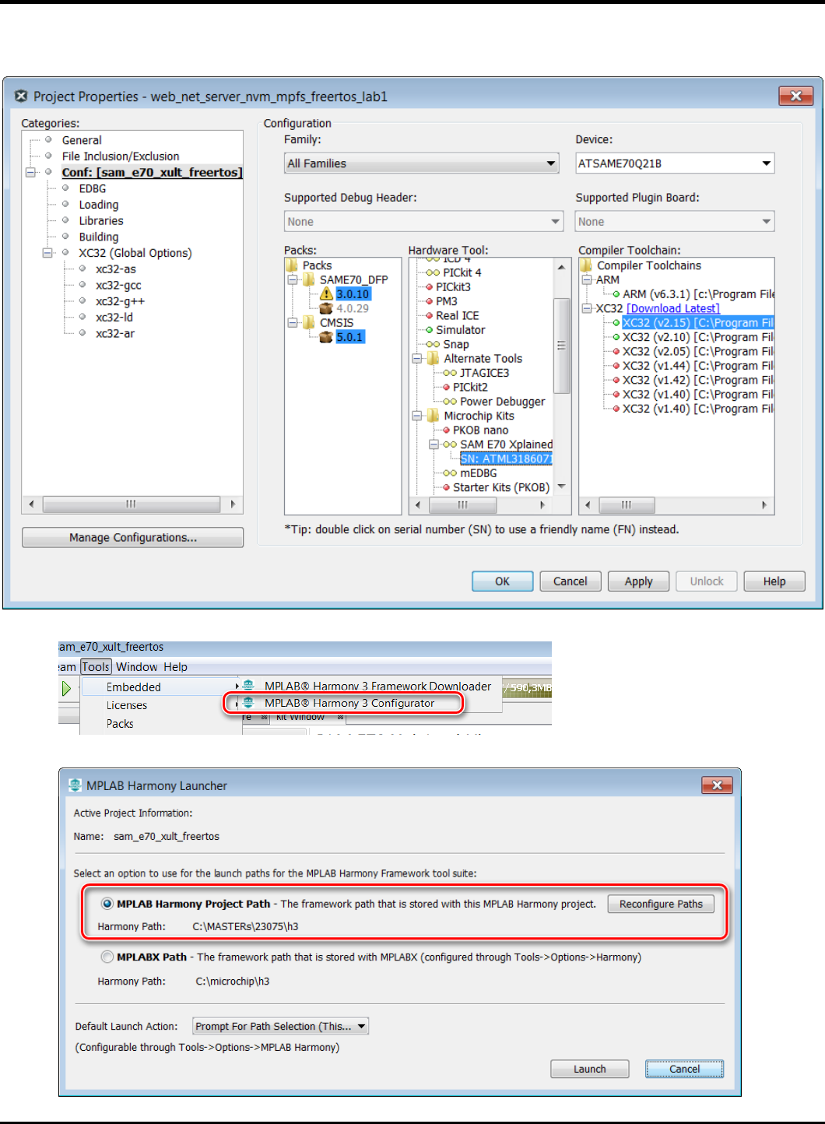
Task: Click the Packs folder icon
Action: click(292, 265)
